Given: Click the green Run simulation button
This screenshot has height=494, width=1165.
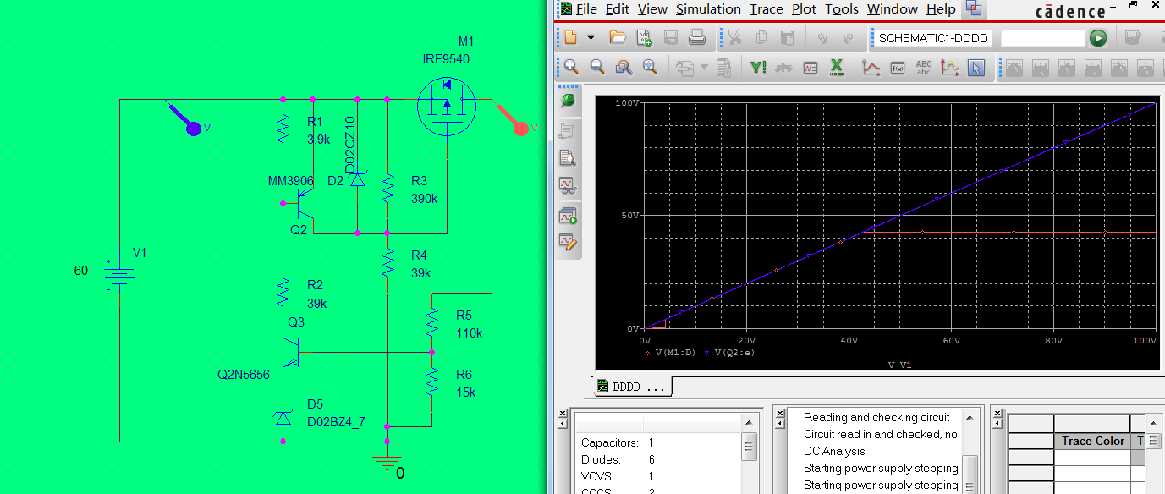Looking at the screenshot, I should pos(1097,38).
